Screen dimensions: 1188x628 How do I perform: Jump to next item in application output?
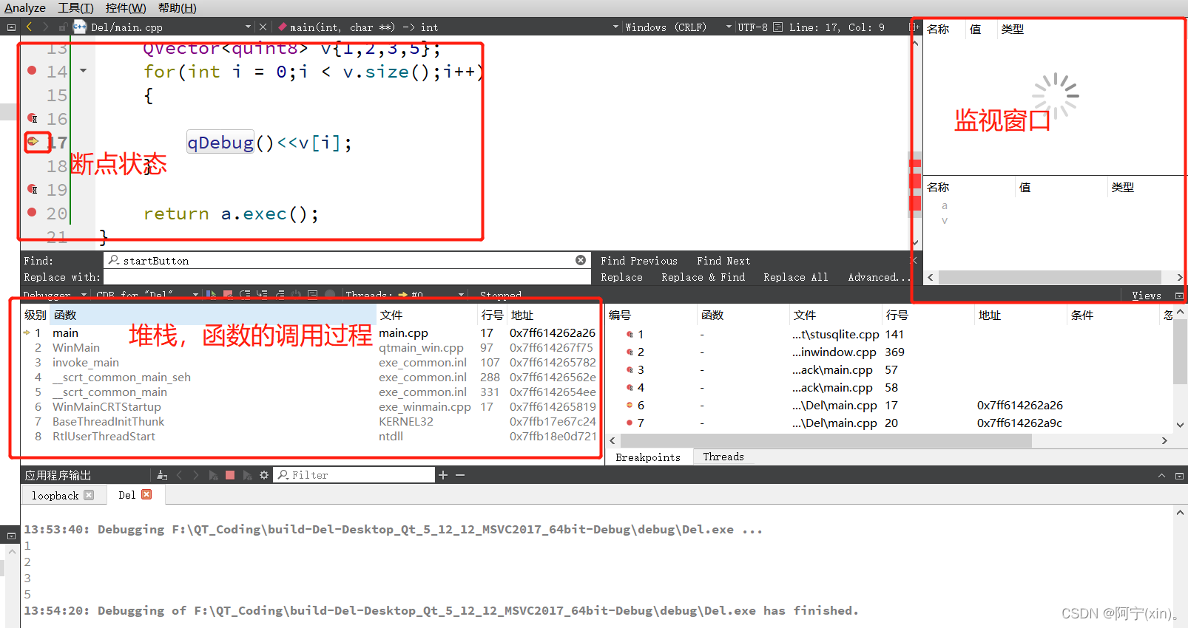point(196,475)
